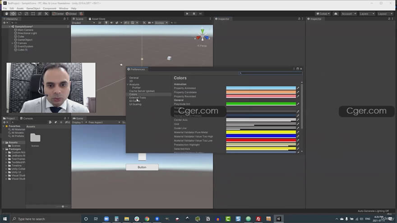Click Material Validator Pure Metal yellow swatch

[x=261, y=132]
